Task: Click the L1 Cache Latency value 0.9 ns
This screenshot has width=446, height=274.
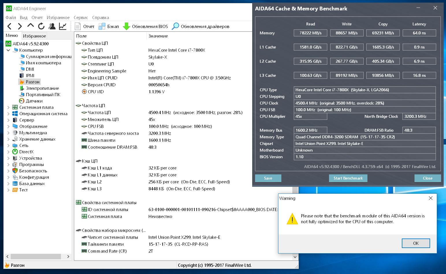Action: coord(419,47)
